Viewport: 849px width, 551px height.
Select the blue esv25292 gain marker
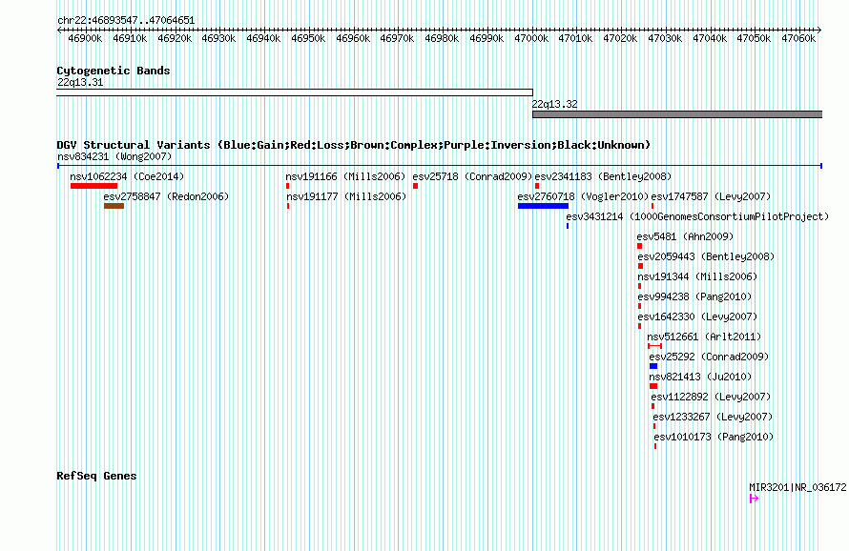click(x=653, y=366)
